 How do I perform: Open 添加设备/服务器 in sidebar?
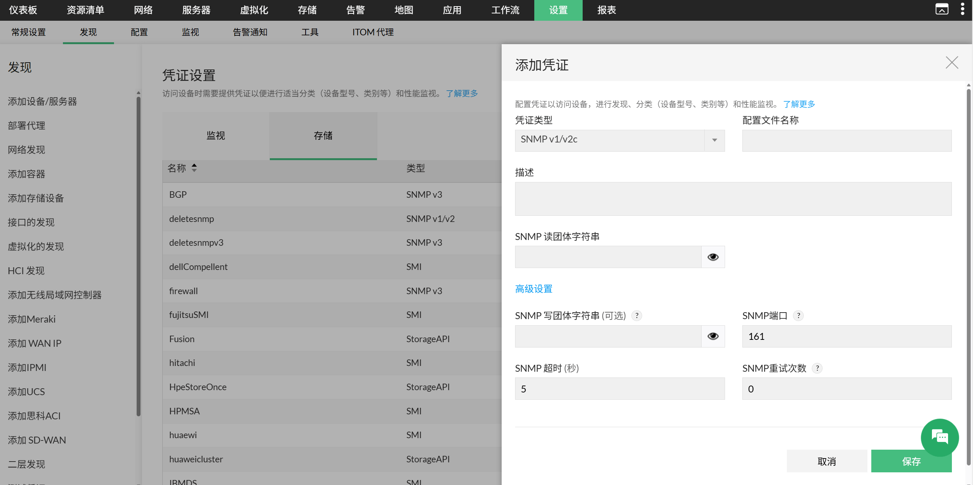pos(42,101)
